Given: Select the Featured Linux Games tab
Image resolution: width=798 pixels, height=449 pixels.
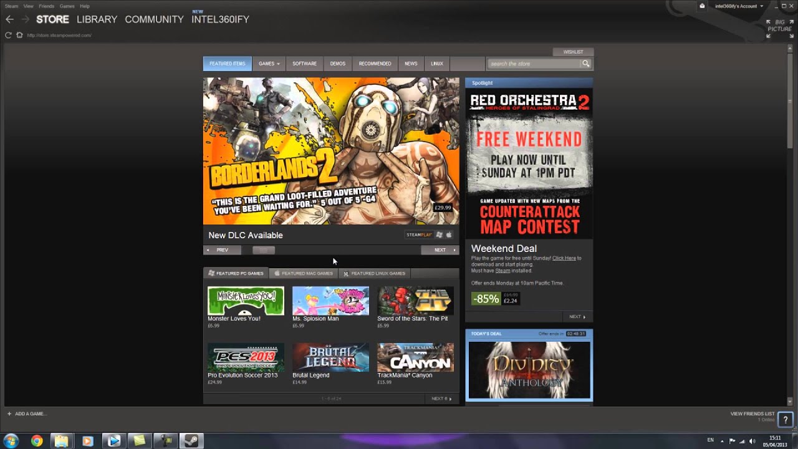Looking at the screenshot, I should pyautogui.click(x=375, y=273).
